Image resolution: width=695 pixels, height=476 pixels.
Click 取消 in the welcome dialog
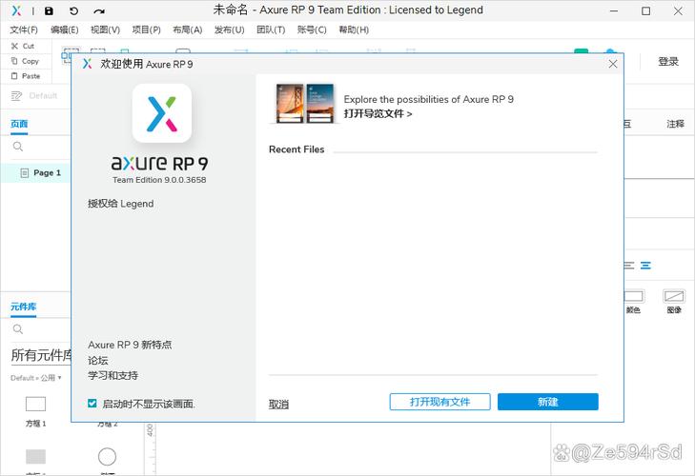[278, 404]
